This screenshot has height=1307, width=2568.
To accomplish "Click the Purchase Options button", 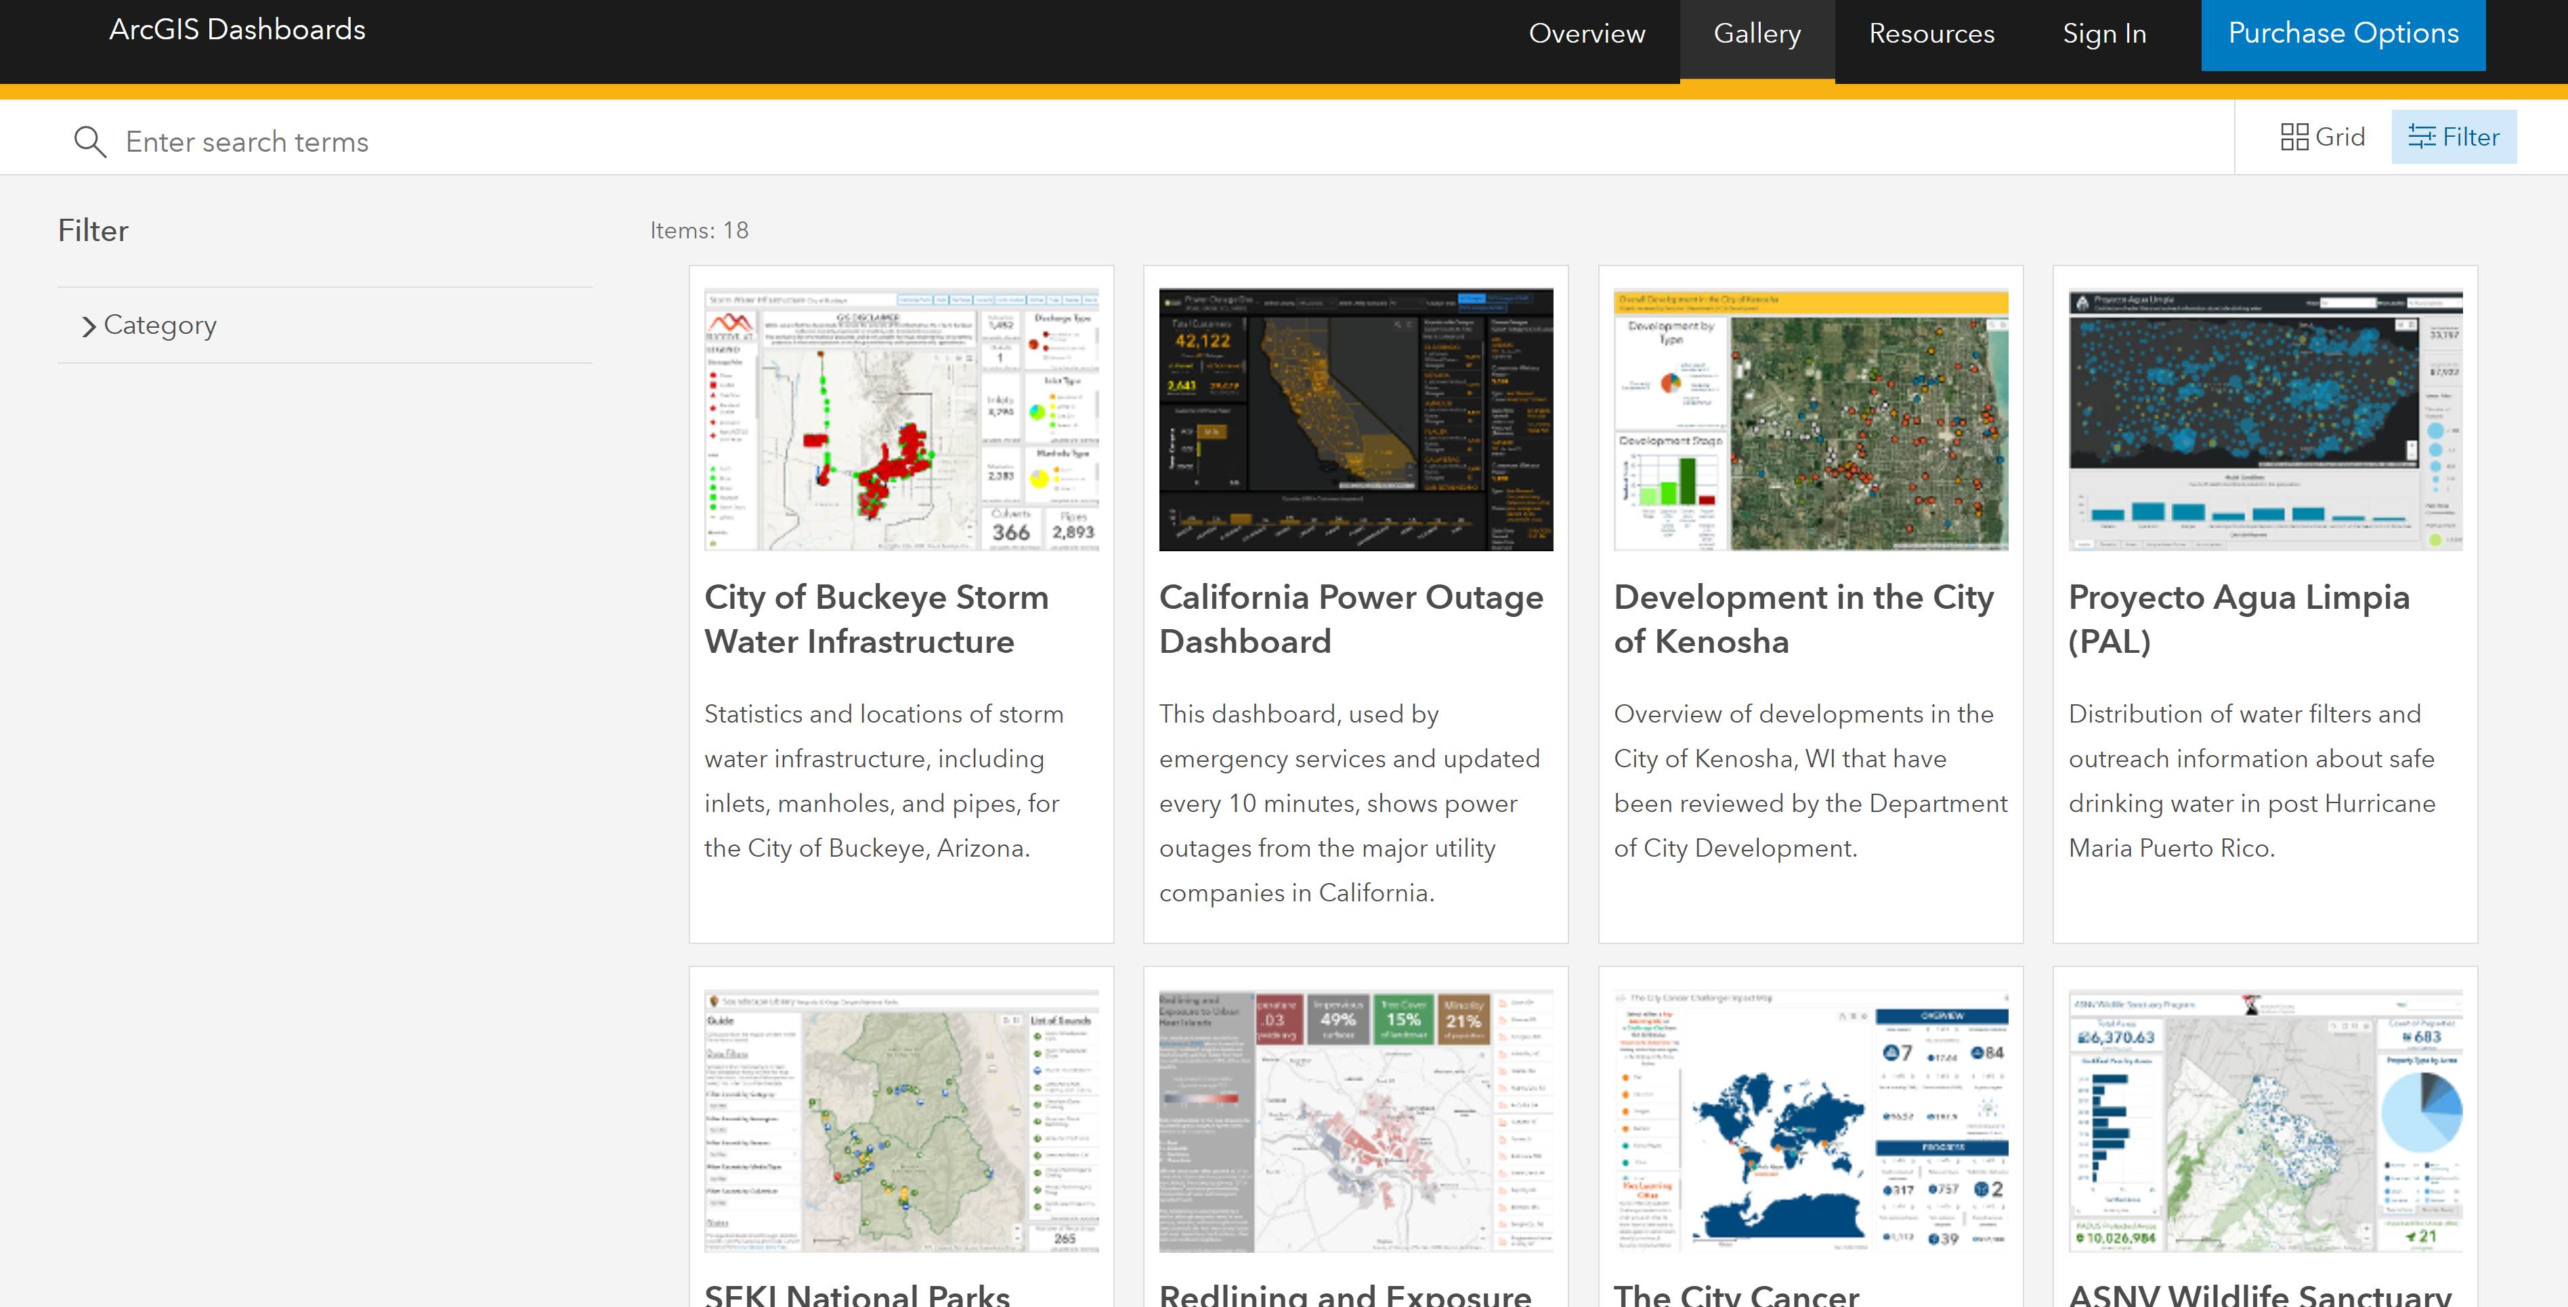I will click(x=2342, y=33).
